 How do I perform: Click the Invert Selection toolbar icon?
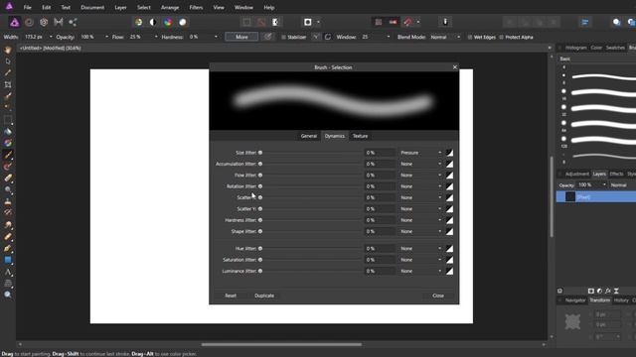click(276, 22)
